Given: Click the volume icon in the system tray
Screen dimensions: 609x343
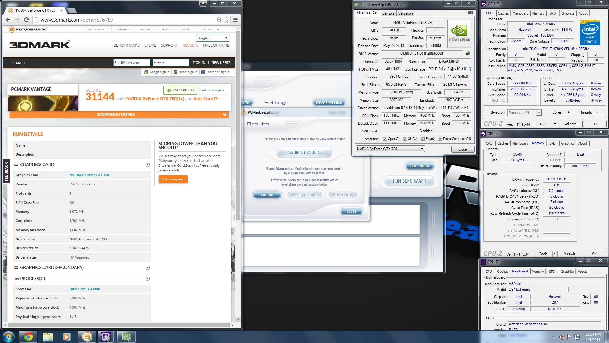Looking at the screenshot, I should tap(562, 337).
